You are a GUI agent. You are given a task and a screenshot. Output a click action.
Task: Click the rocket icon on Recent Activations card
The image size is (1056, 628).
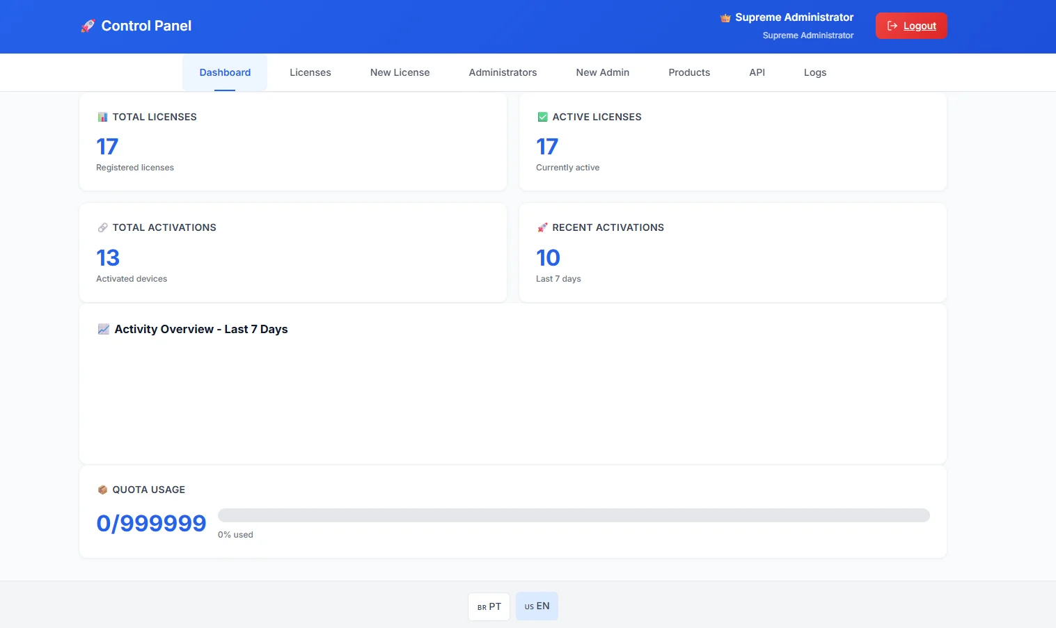tap(542, 227)
